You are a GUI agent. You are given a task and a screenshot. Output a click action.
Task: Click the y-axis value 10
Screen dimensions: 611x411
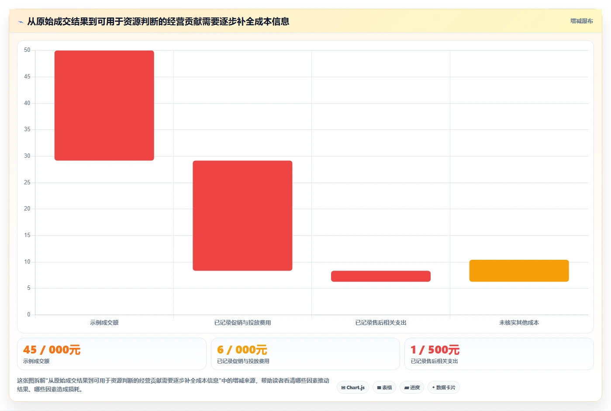(x=27, y=262)
